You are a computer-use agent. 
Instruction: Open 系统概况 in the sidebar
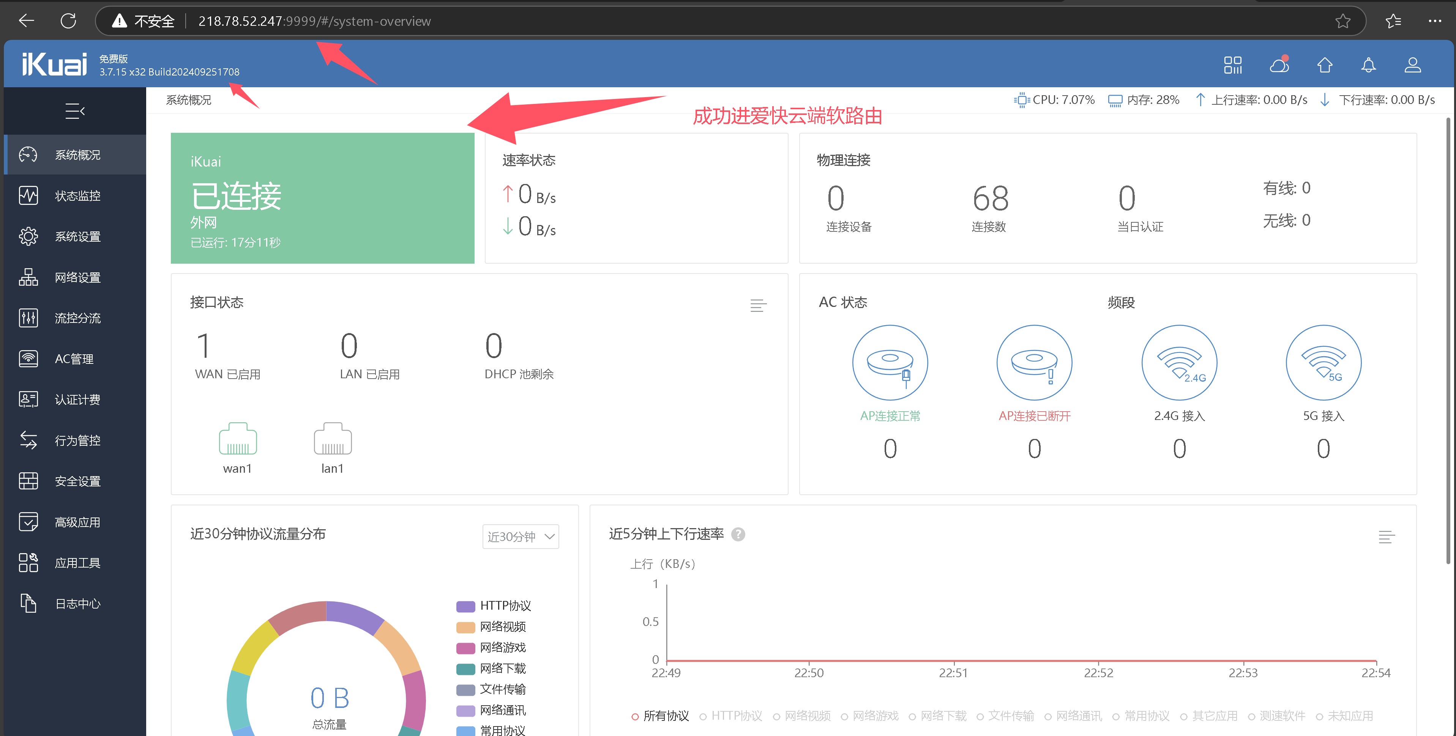[x=75, y=155]
